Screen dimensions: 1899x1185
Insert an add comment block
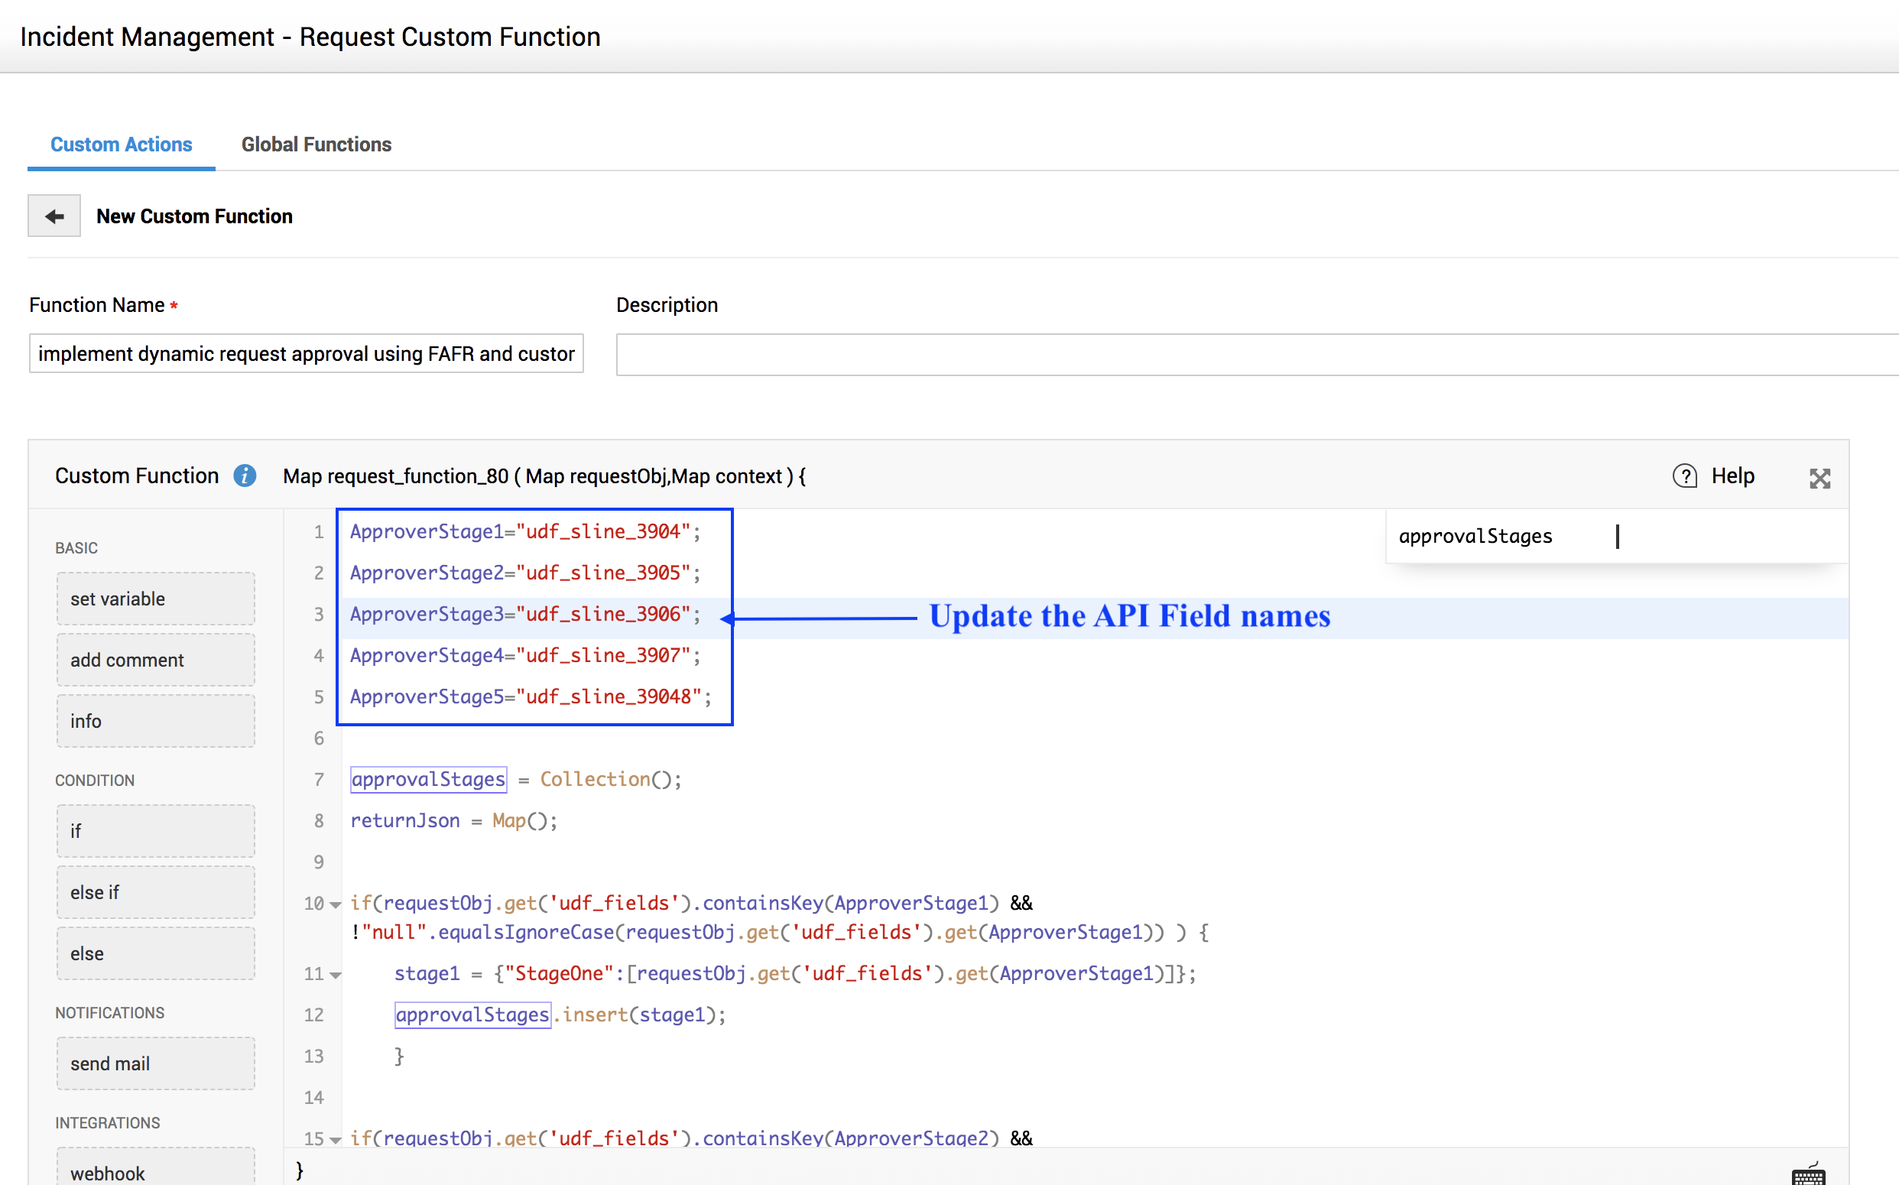click(x=155, y=660)
